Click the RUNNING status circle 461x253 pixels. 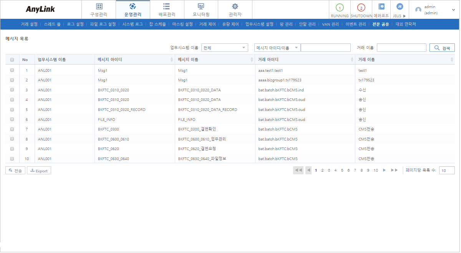[x=340, y=8]
